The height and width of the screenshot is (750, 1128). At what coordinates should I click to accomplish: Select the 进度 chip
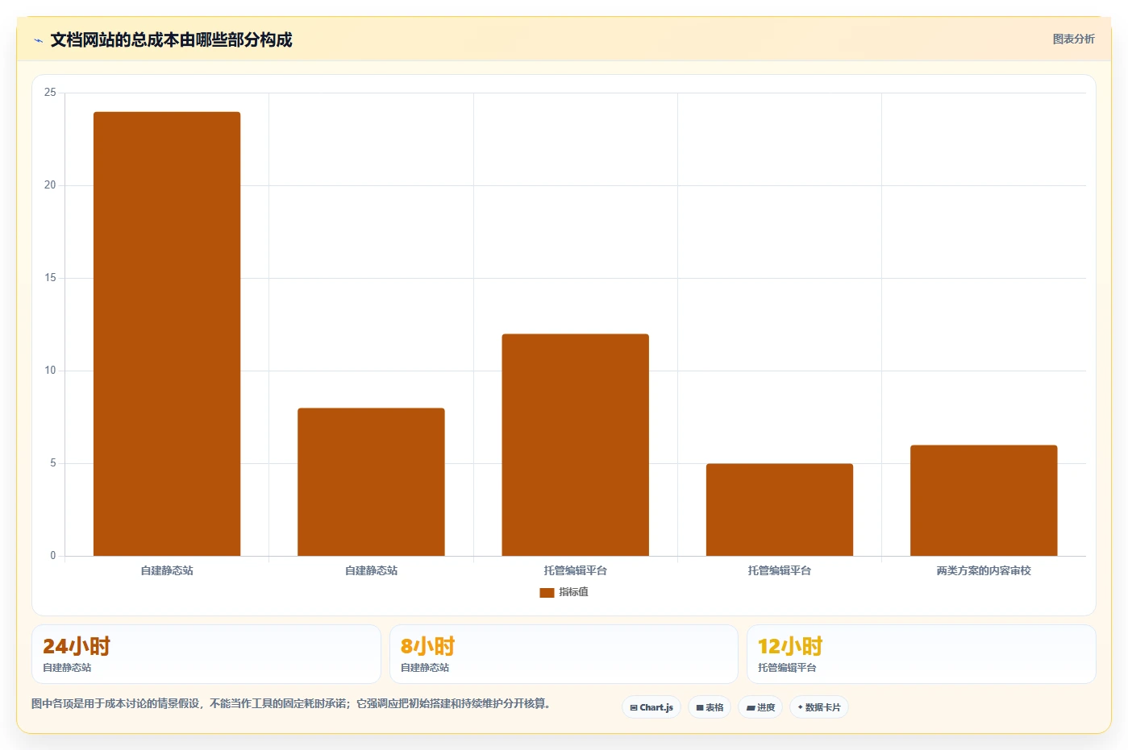(x=760, y=707)
